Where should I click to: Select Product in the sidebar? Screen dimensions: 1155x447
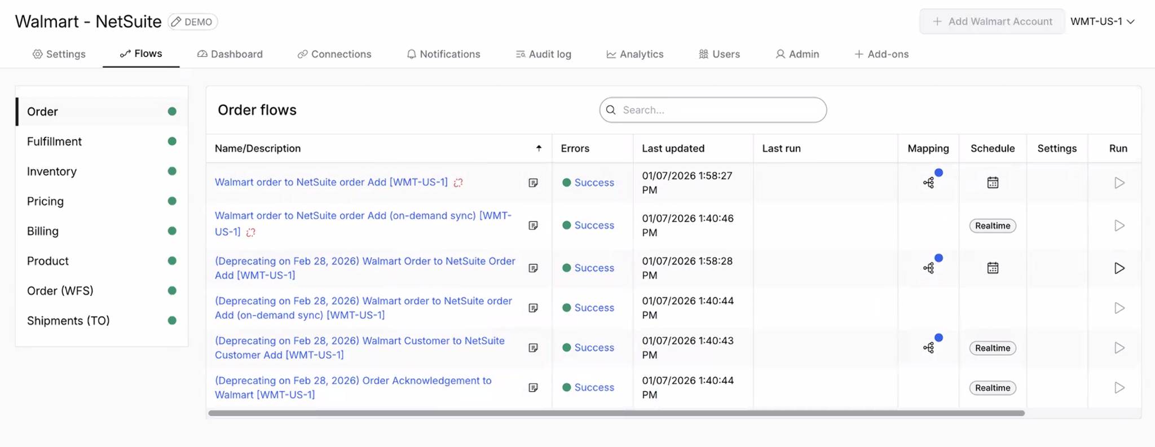[102, 261]
